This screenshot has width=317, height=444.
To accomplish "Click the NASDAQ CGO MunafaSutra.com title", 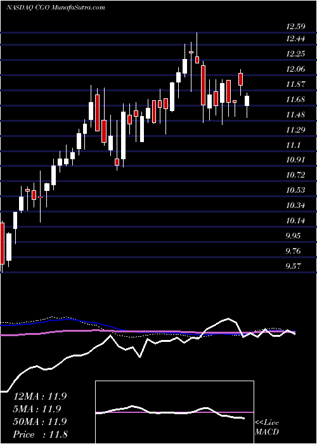I will (x=56, y=8).
